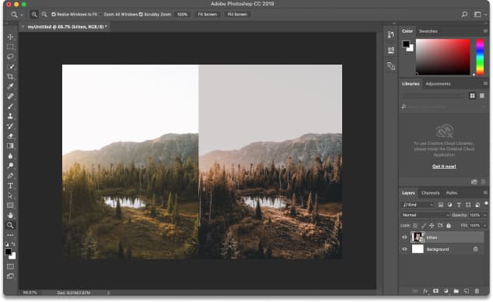Open the Fill slider dropdown
The image size is (493, 302).
click(484, 226)
